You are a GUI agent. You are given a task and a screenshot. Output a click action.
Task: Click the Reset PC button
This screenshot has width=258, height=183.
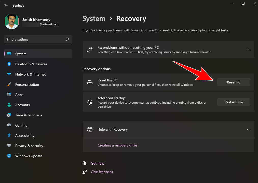[x=234, y=82]
